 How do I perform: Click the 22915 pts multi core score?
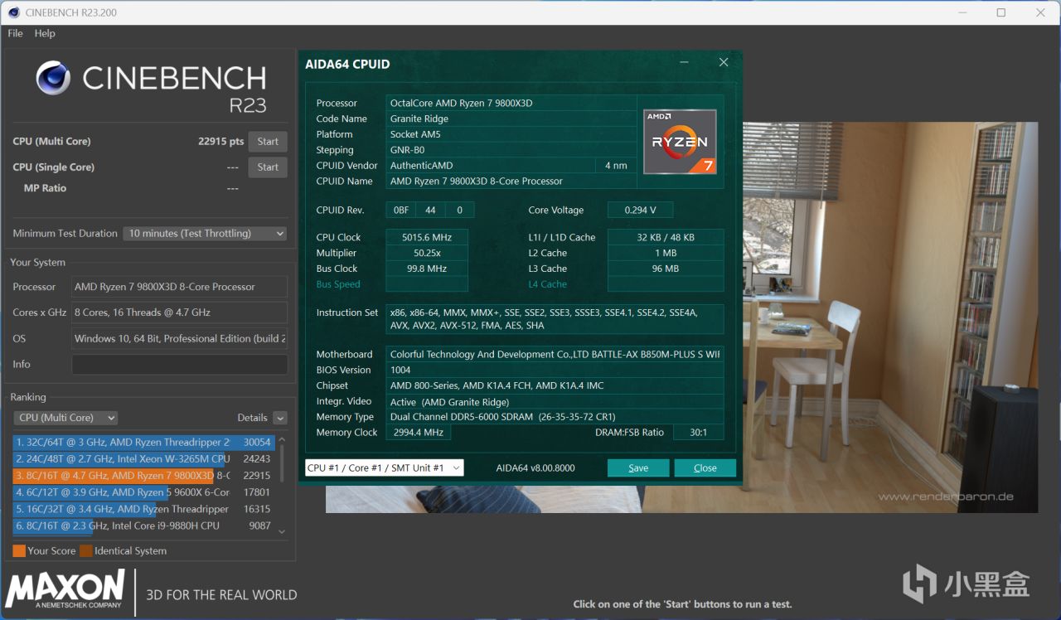(x=221, y=142)
